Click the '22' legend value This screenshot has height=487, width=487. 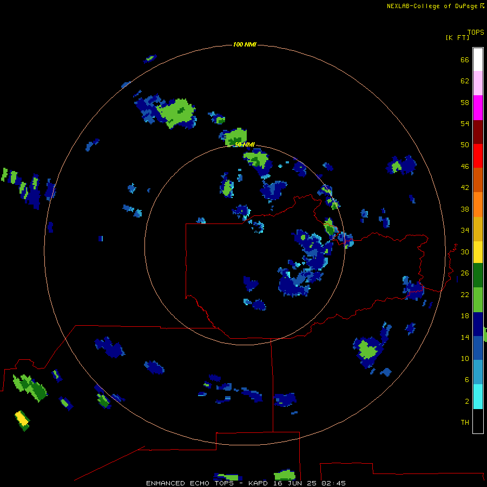pos(465,294)
